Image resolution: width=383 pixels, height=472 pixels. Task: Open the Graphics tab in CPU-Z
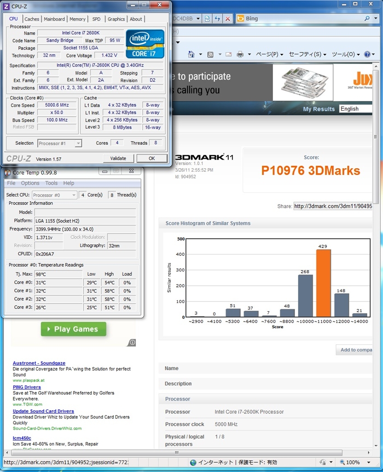pos(116,19)
